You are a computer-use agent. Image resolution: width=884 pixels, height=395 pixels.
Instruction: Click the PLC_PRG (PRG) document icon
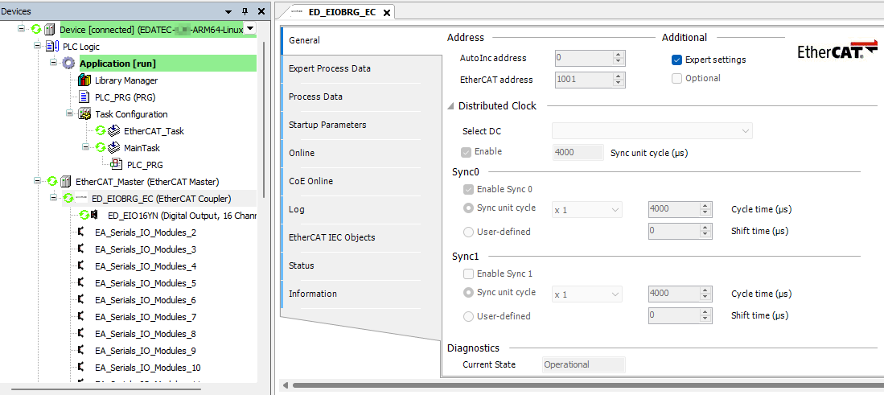(84, 97)
